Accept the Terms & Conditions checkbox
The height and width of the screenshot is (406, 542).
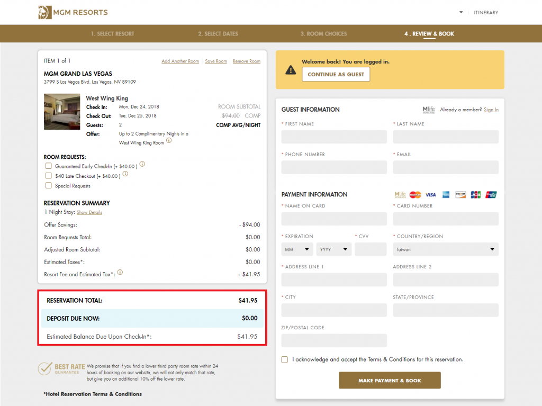tap(284, 359)
